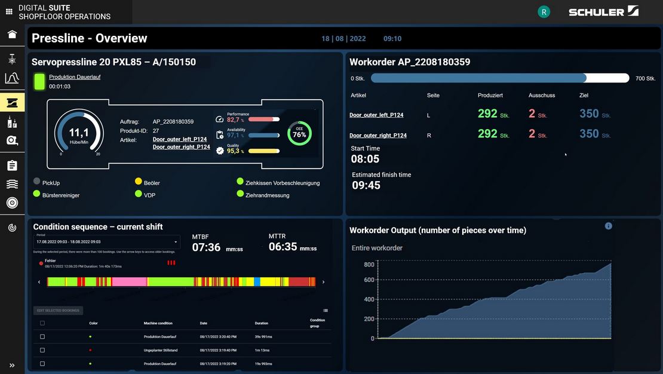Open the table column list icon
The width and height of the screenshot is (663, 374).
pos(325,311)
